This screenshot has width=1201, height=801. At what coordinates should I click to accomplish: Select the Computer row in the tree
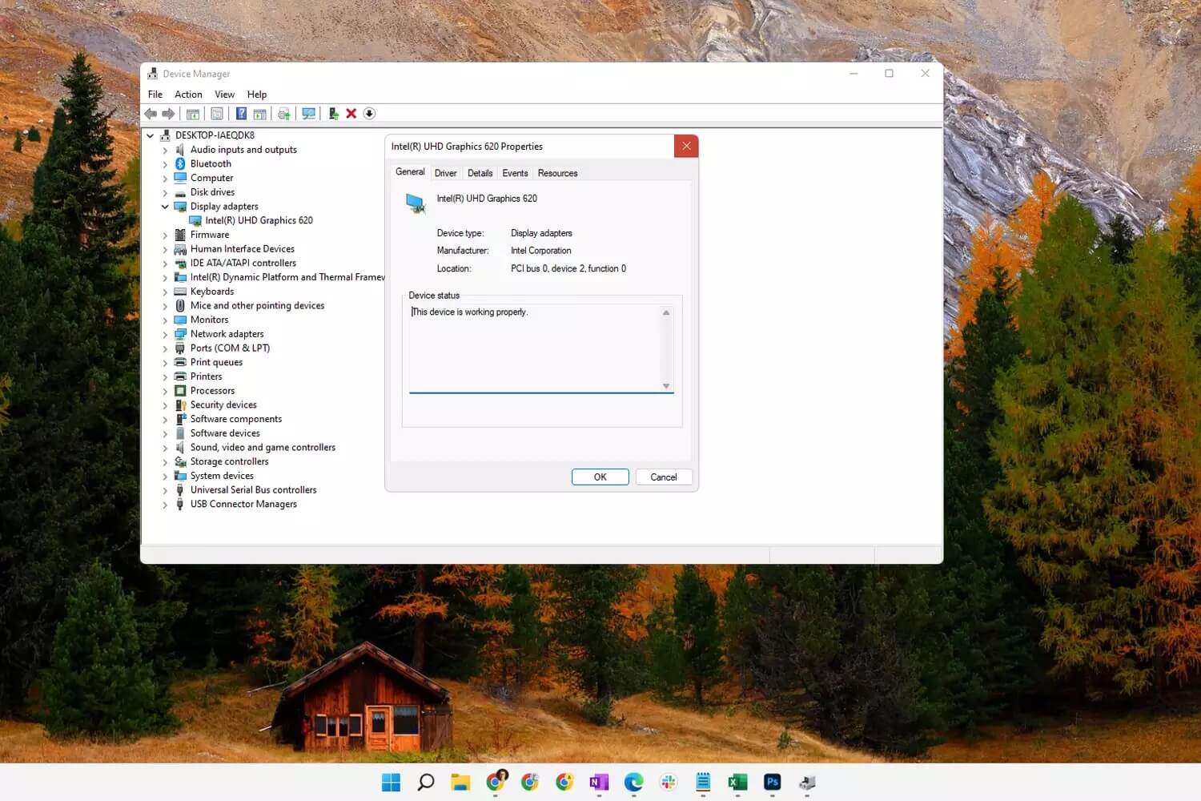[x=211, y=178]
